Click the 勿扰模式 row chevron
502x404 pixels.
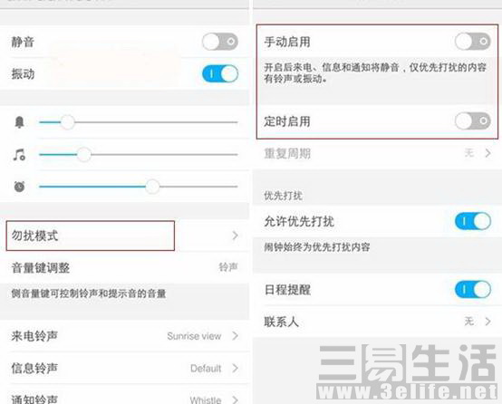pyautogui.click(x=236, y=236)
